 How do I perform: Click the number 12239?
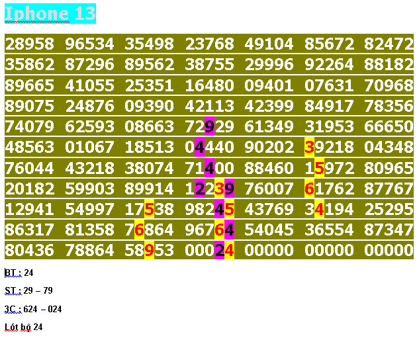(x=209, y=189)
